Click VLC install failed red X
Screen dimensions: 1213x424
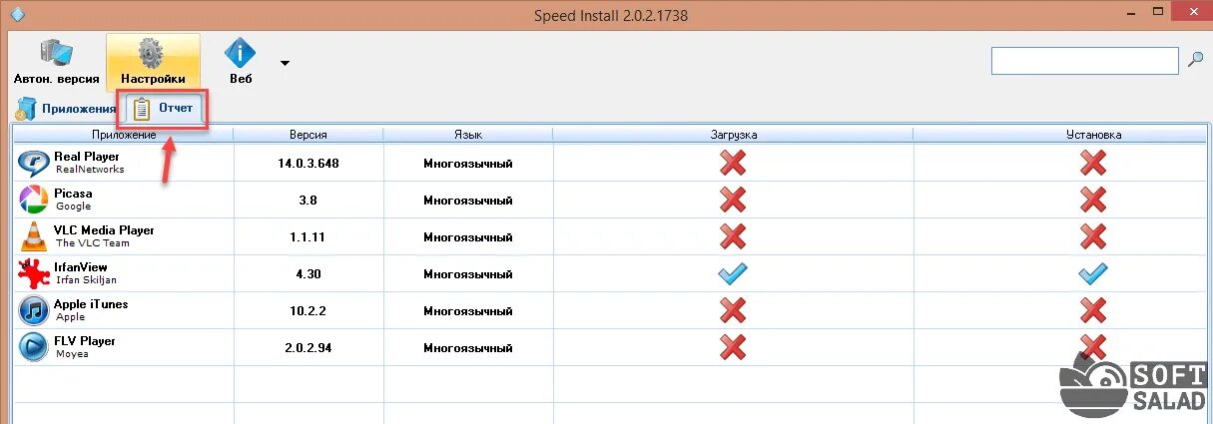[x=1093, y=236]
